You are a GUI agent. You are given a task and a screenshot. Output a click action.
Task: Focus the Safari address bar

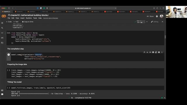coord(83,8)
